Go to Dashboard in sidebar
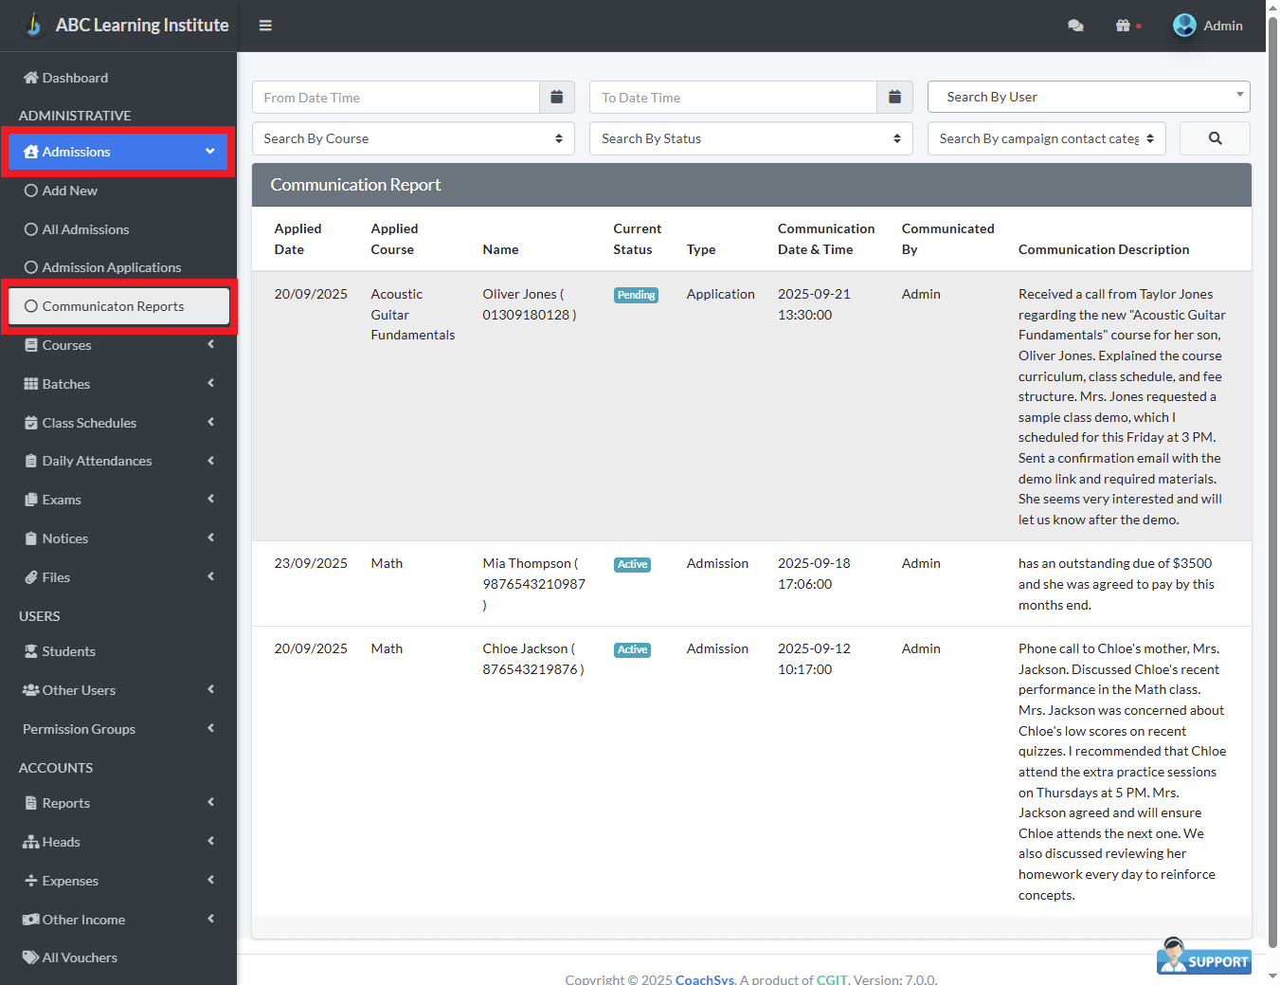The image size is (1280, 985). pos(75,78)
